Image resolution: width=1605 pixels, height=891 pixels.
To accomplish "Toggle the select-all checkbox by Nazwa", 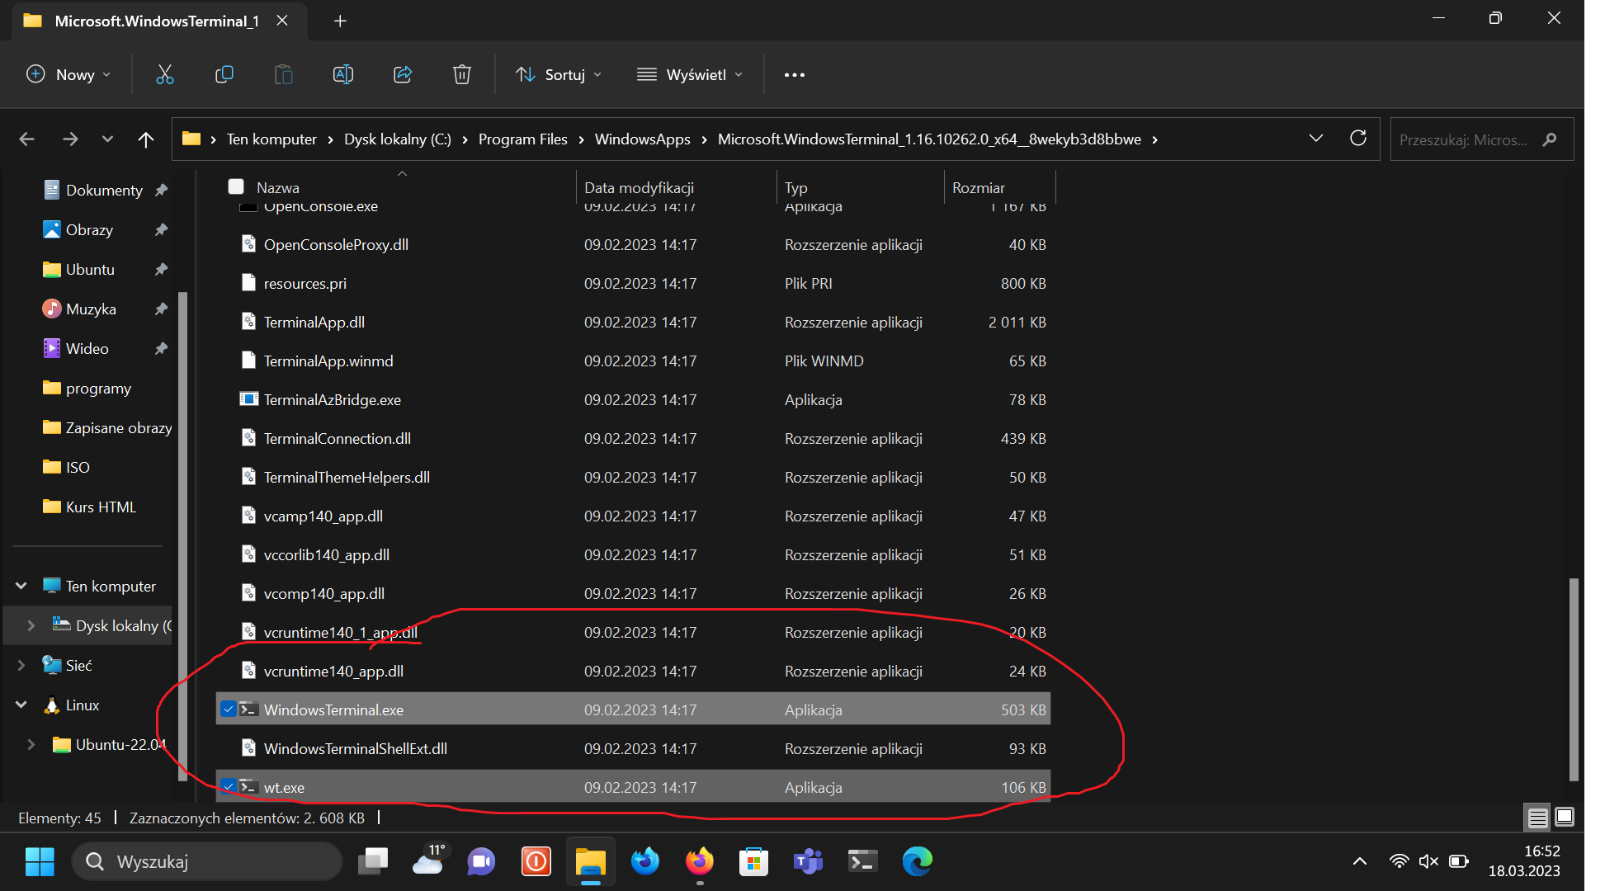I will coord(236,187).
